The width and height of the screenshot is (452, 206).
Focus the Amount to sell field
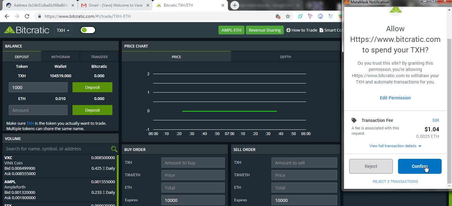point(304,163)
